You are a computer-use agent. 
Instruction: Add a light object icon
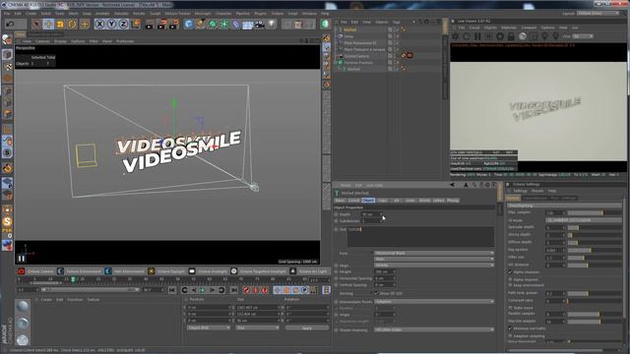point(272,24)
